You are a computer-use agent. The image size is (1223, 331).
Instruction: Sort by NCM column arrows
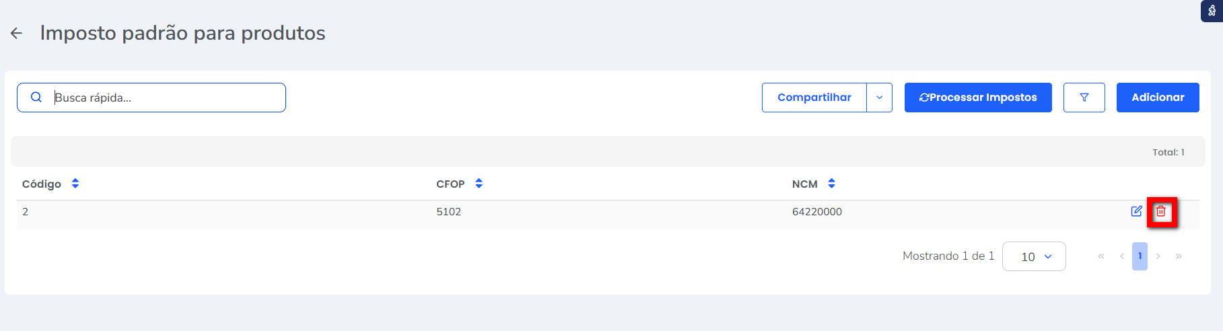[831, 184]
